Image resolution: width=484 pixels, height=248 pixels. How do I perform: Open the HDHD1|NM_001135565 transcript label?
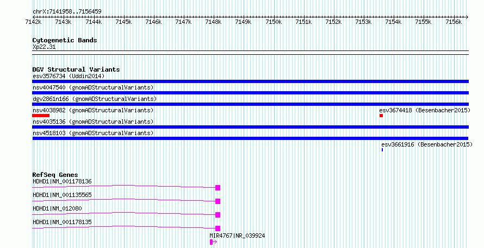pos(62,195)
